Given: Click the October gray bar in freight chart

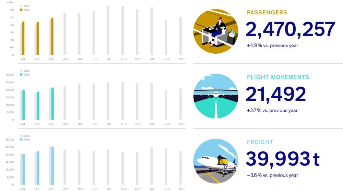Looking at the screenshot, I should tap(151, 166).
